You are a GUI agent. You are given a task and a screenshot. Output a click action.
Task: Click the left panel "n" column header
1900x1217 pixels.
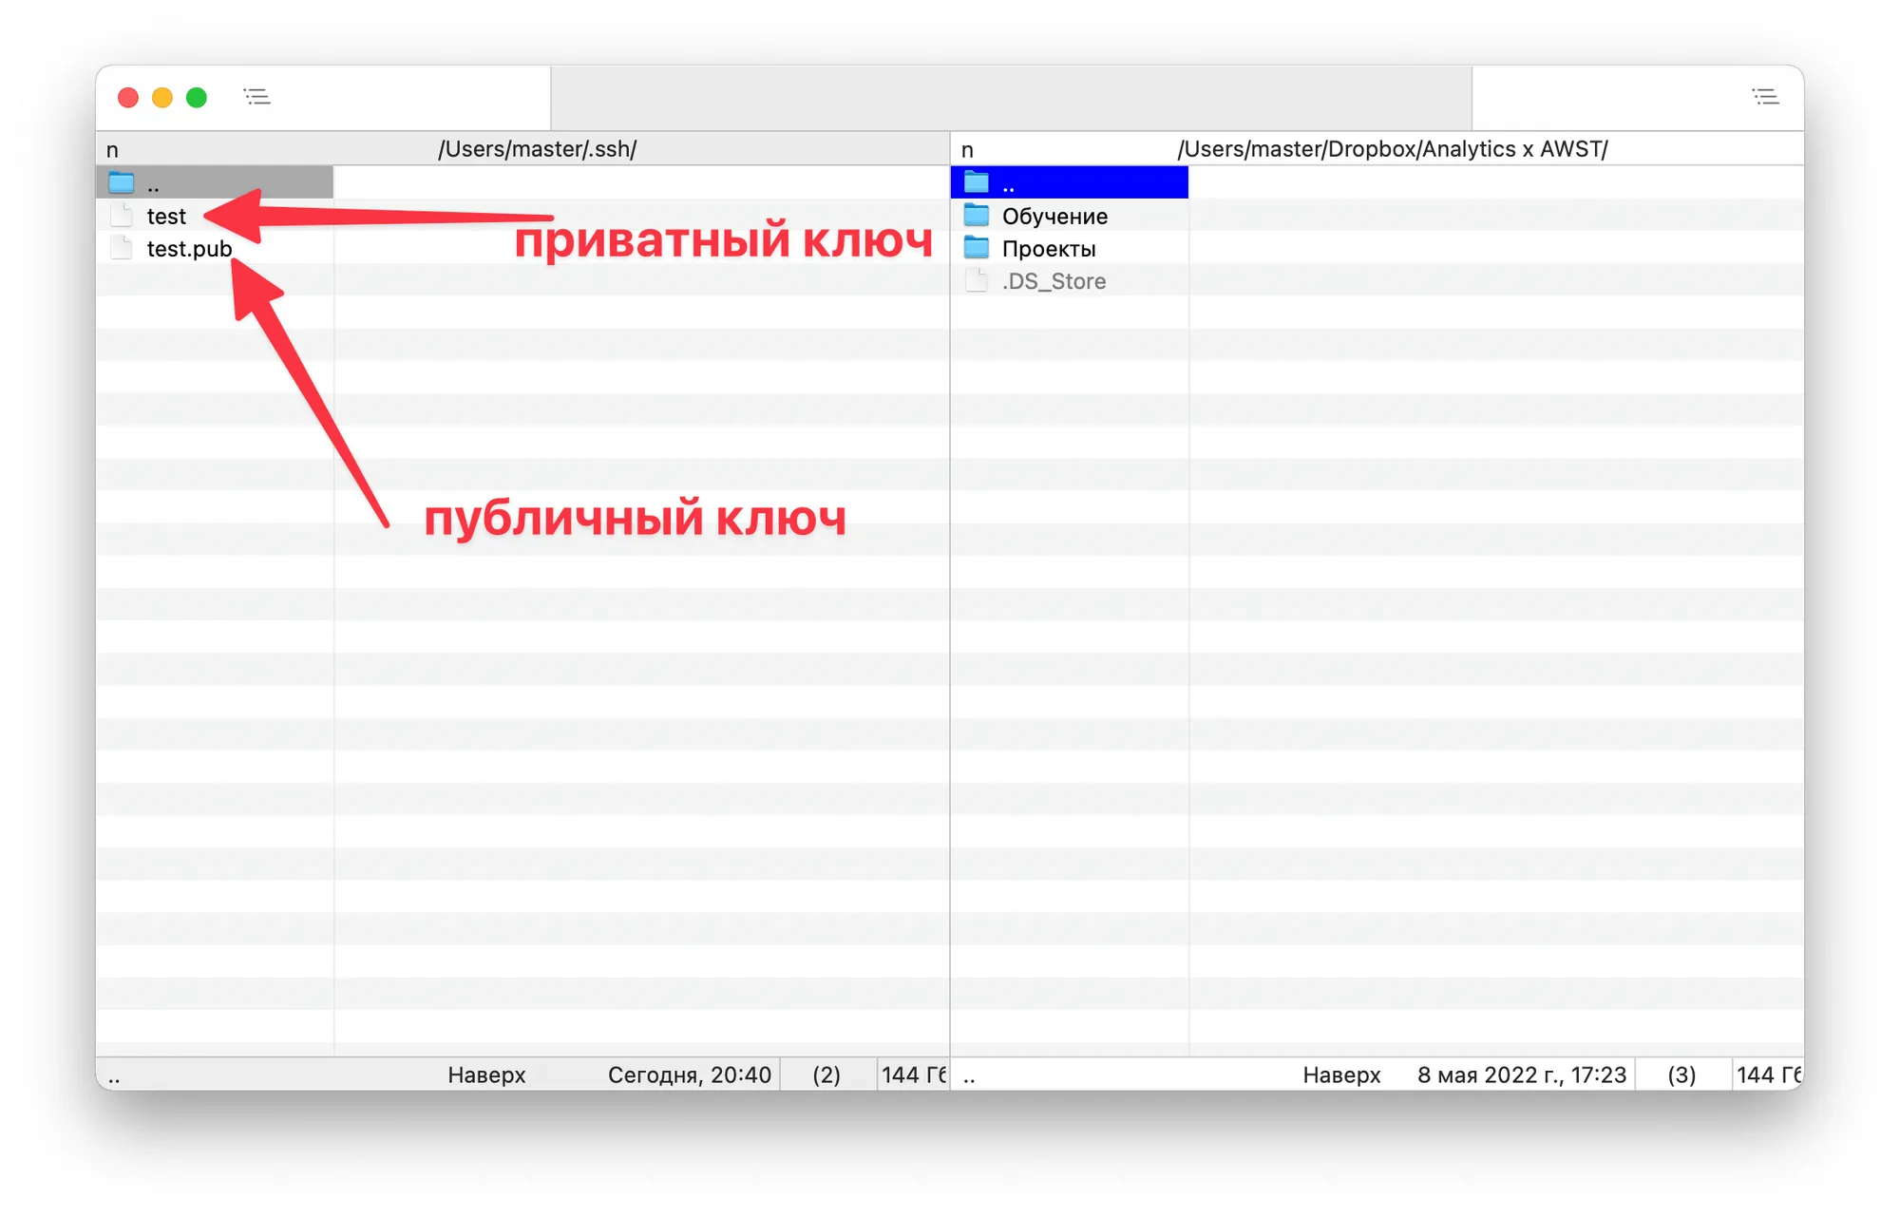pos(112,150)
